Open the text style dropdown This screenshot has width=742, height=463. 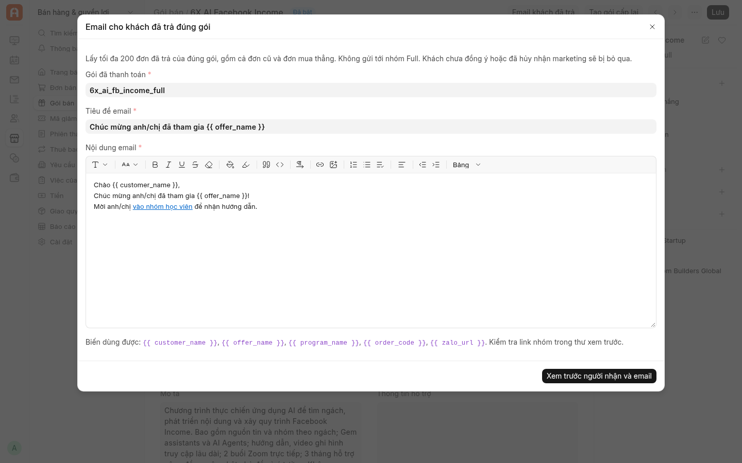(100, 165)
